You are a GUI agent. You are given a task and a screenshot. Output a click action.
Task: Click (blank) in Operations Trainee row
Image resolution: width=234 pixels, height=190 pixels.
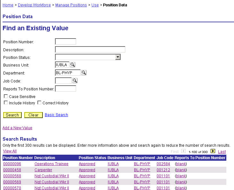[181, 164]
